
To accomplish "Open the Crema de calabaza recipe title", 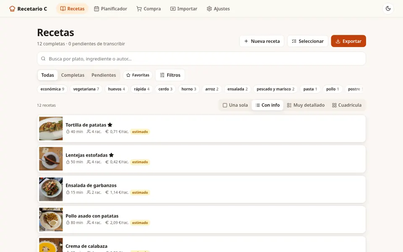I will (x=86, y=246).
